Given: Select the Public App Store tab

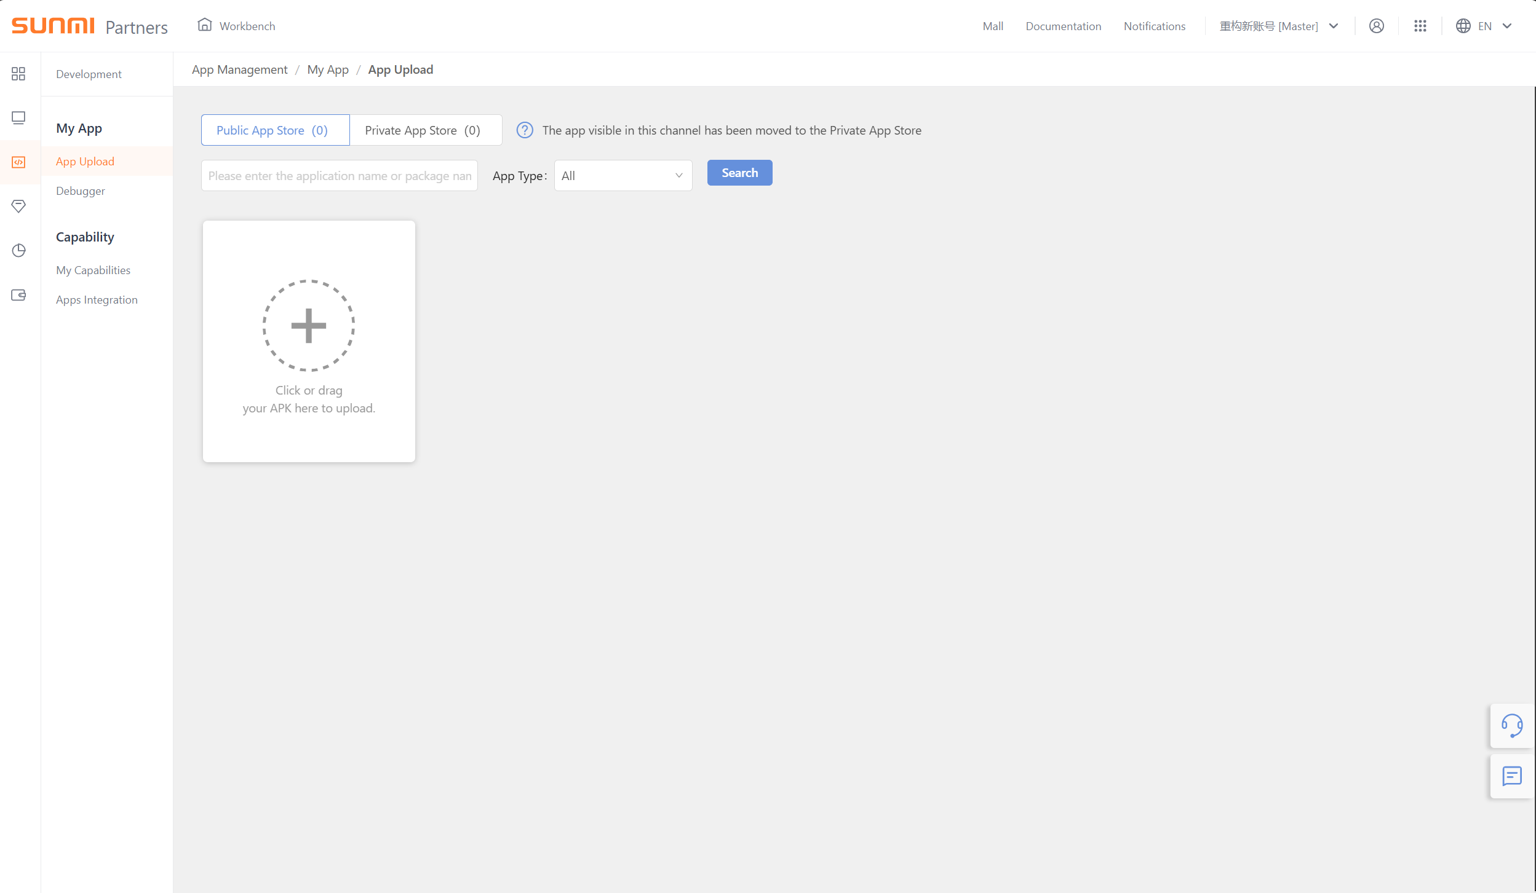Looking at the screenshot, I should [275, 130].
